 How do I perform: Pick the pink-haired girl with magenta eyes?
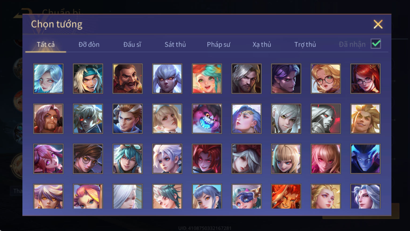click(48, 159)
